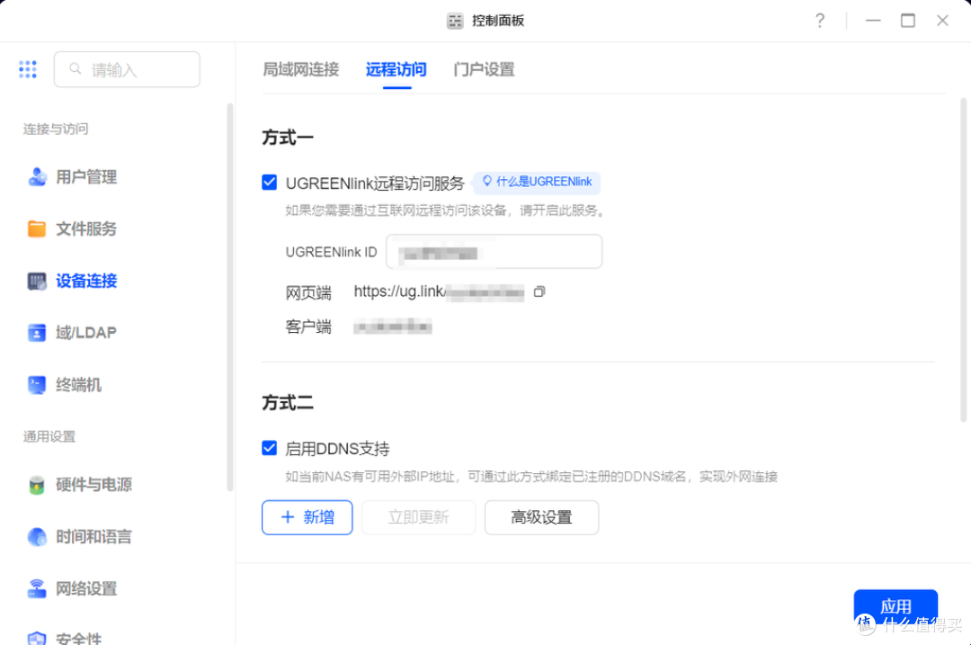Toggle the 启用DDNS支持 checkbox

point(270,447)
